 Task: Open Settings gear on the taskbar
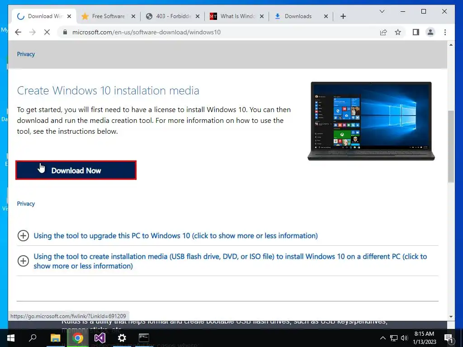pos(122,338)
